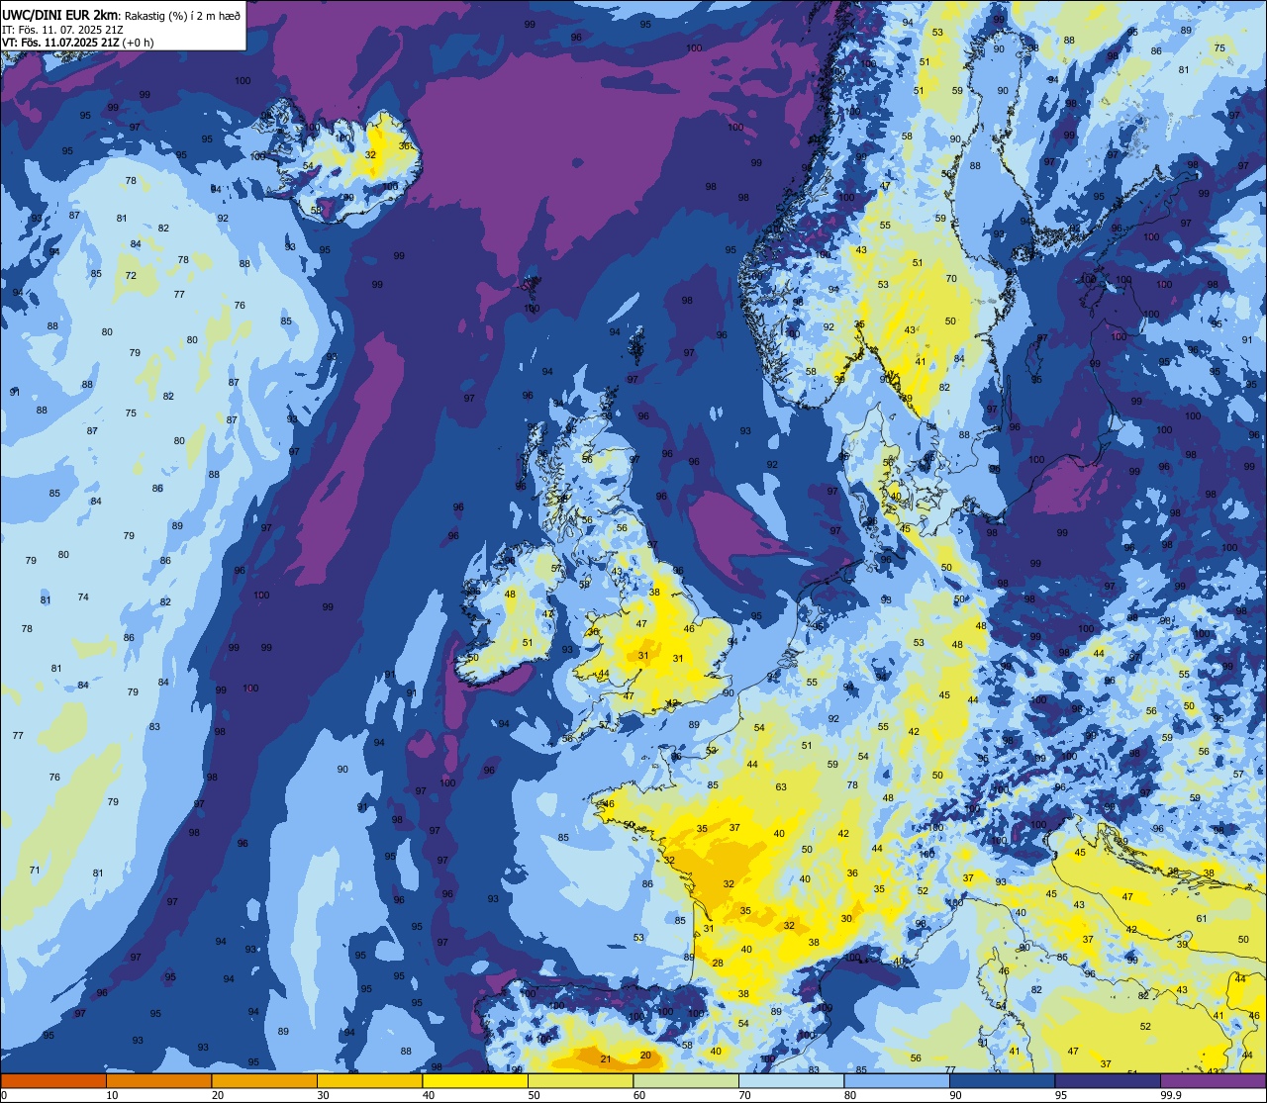Click the 80–90 % blue legend segment
This screenshot has height=1103, width=1267.
click(897, 1080)
